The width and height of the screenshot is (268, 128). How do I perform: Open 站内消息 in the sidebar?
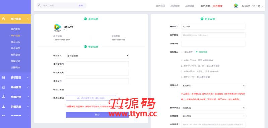[15, 48]
